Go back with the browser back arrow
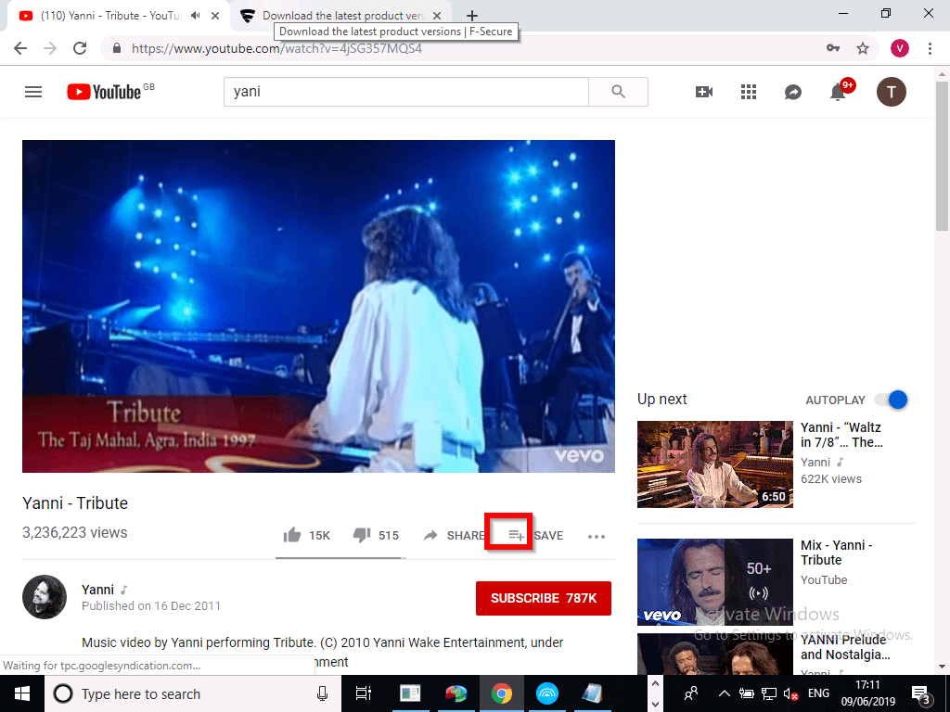 [x=20, y=48]
